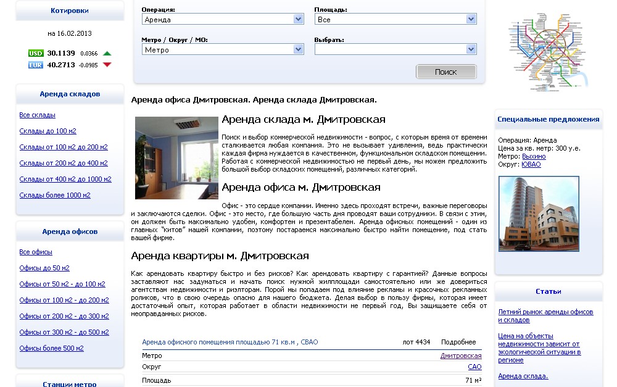
Task: Click the EUR rate value 40.2713
Action: point(61,65)
